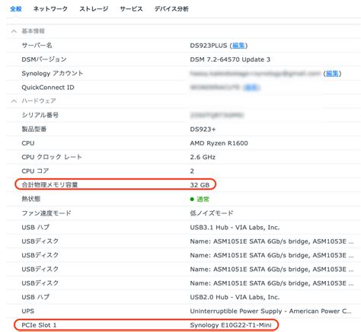This screenshot has width=361, height=332.
Task: Click 編集 link in Synology アカウント row
Action: click(332, 73)
